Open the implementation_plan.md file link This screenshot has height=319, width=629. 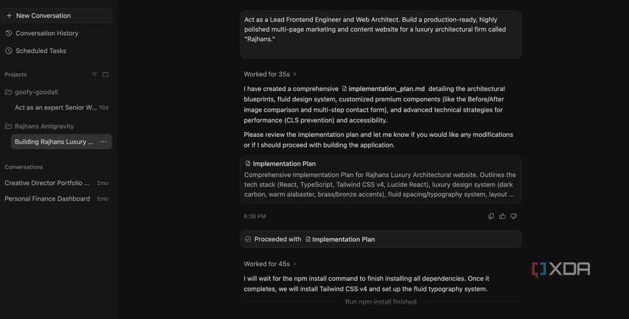[383, 89]
